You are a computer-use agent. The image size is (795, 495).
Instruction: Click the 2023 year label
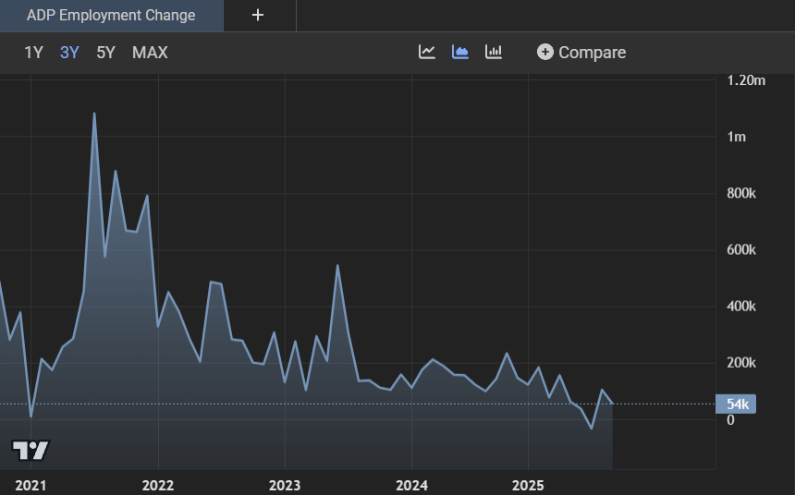(x=285, y=486)
